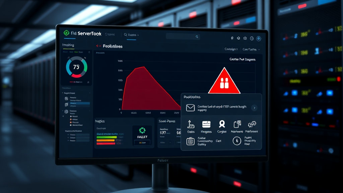Click the orange-bullet item in sidebar sublist
The height and width of the screenshot is (193, 343).
(x=74, y=120)
